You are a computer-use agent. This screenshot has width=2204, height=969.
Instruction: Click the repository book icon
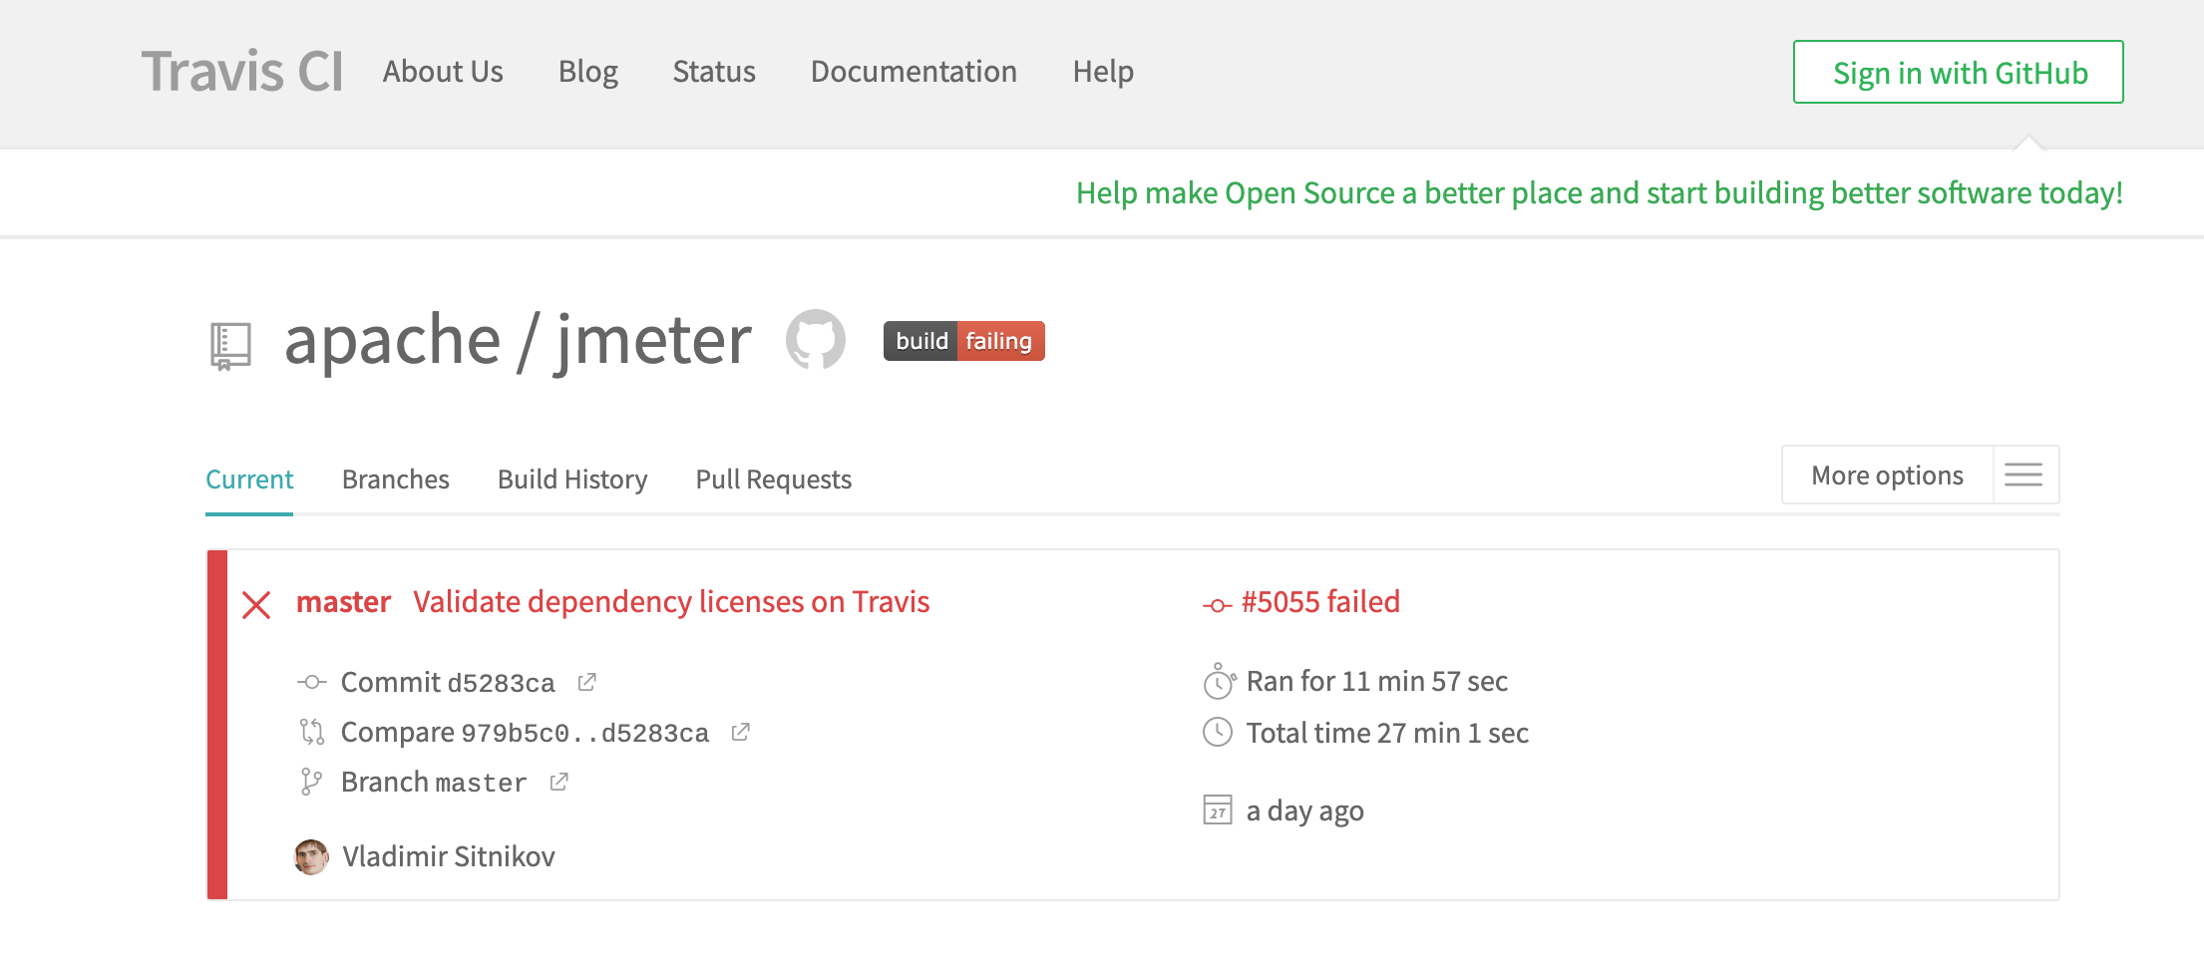coord(230,346)
